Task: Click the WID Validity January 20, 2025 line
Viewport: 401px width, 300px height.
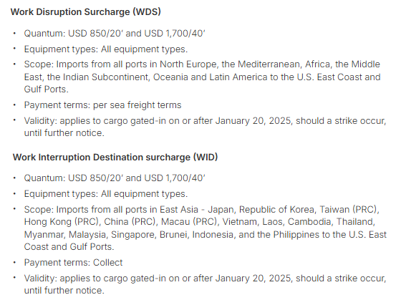Action: [205, 284]
